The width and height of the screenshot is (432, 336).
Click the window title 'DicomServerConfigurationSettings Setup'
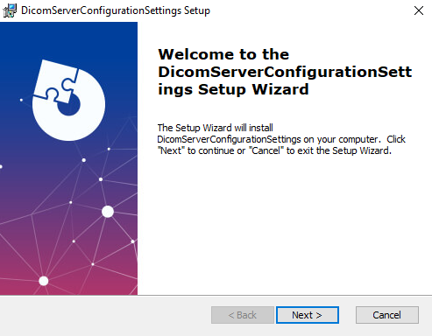pos(116,10)
